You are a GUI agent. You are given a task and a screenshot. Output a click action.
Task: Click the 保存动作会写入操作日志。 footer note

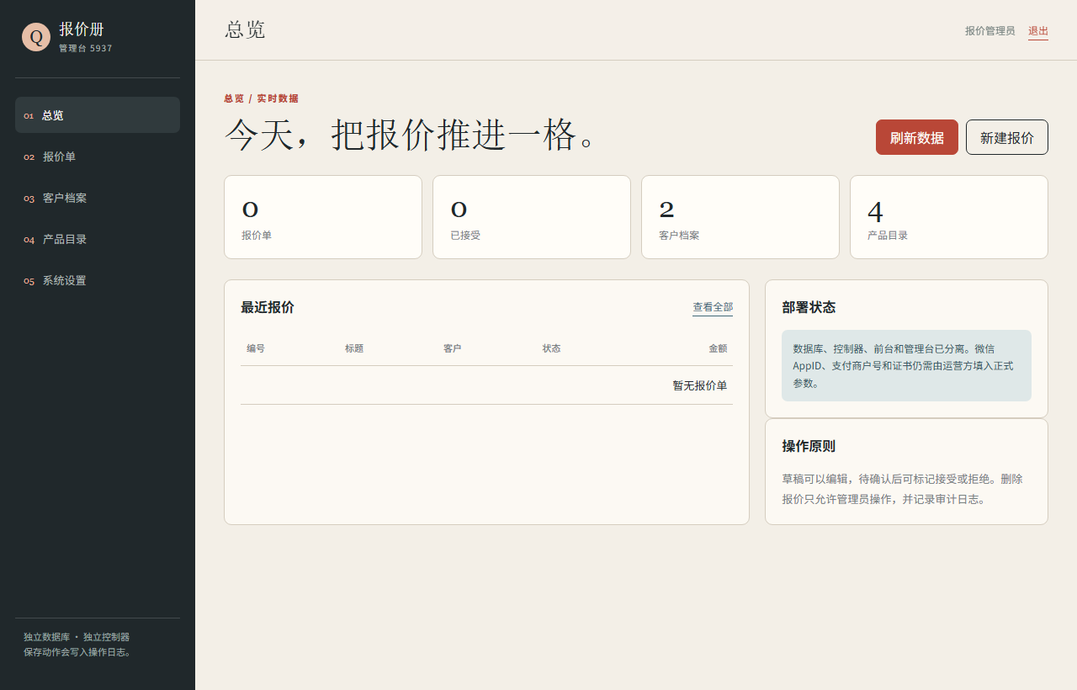pos(78,651)
